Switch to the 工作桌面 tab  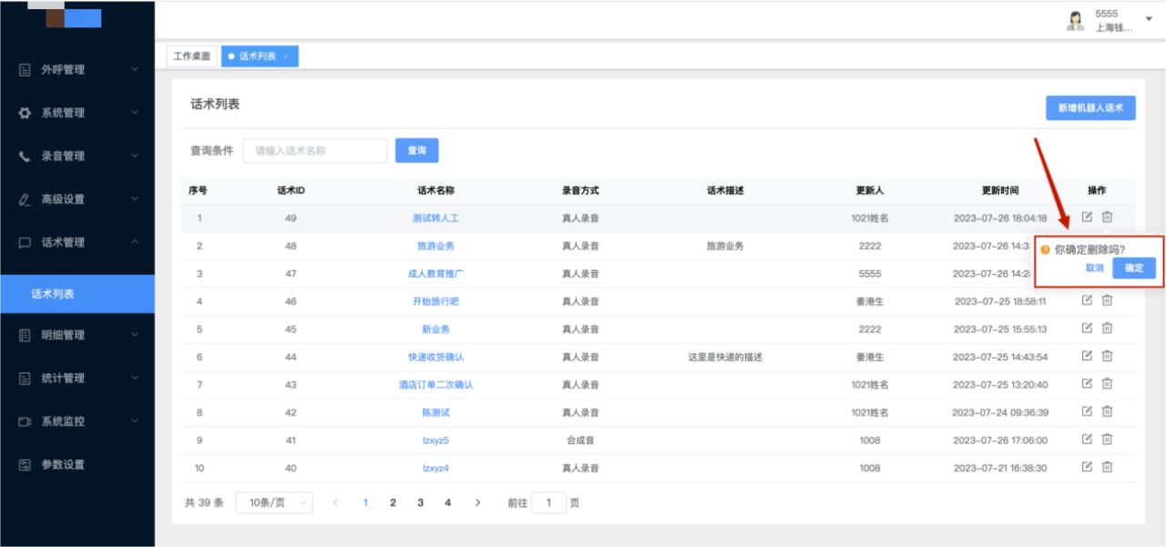coord(192,56)
